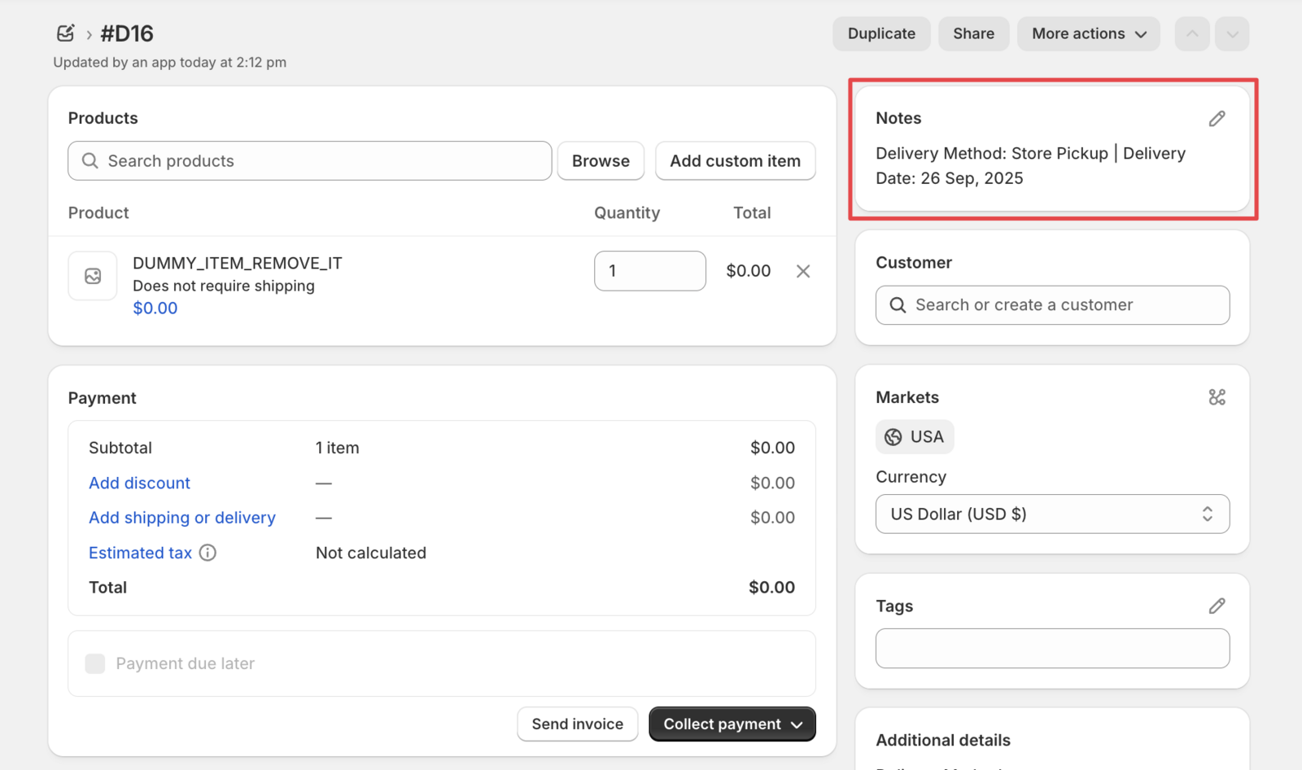Edit Tags using the pencil icon
1302x770 pixels.
click(x=1217, y=606)
